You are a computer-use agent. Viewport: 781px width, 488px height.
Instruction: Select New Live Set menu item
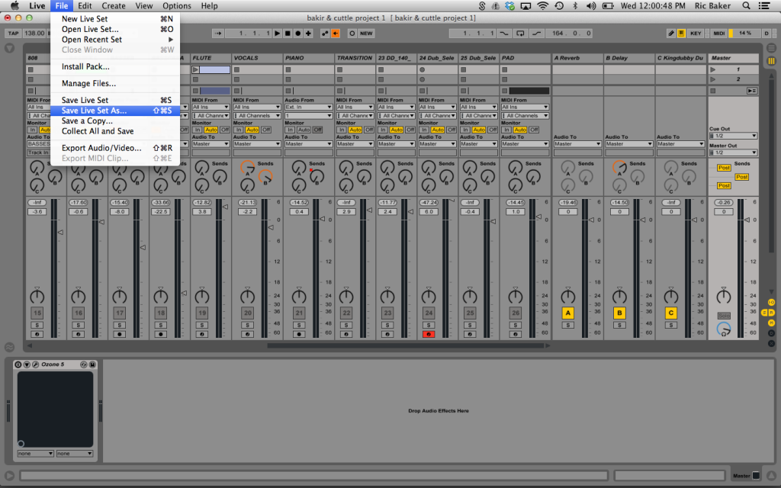click(115, 19)
